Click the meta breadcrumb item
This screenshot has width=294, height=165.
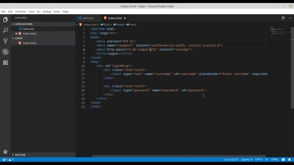pyautogui.click(x=131, y=24)
